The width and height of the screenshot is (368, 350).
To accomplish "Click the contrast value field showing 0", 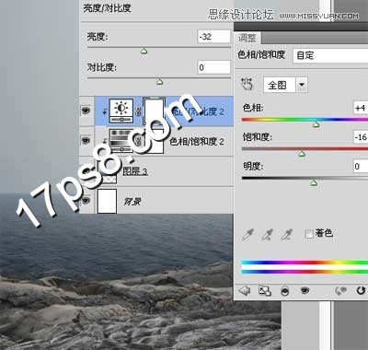I will (x=214, y=67).
